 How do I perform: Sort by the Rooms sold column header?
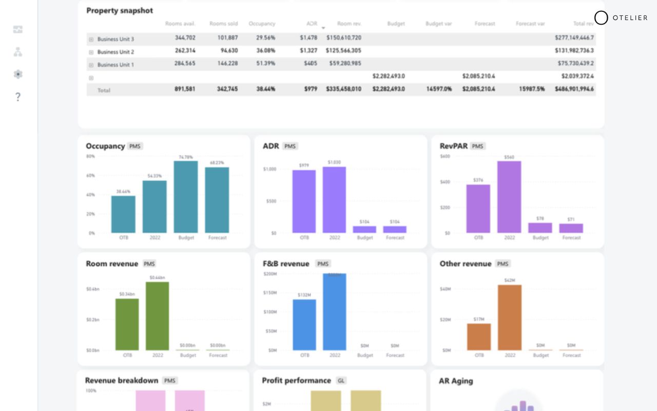click(x=224, y=24)
